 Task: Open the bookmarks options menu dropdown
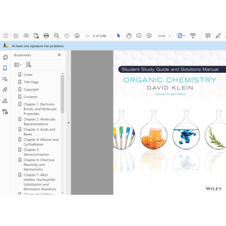click(x=18, y=65)
